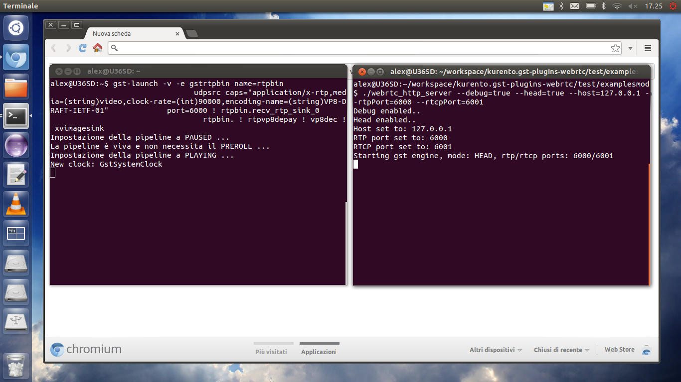Open the Chromium hamburger menu
The height and width of the screenshot is (382, 681).
(x=648, y=48)
